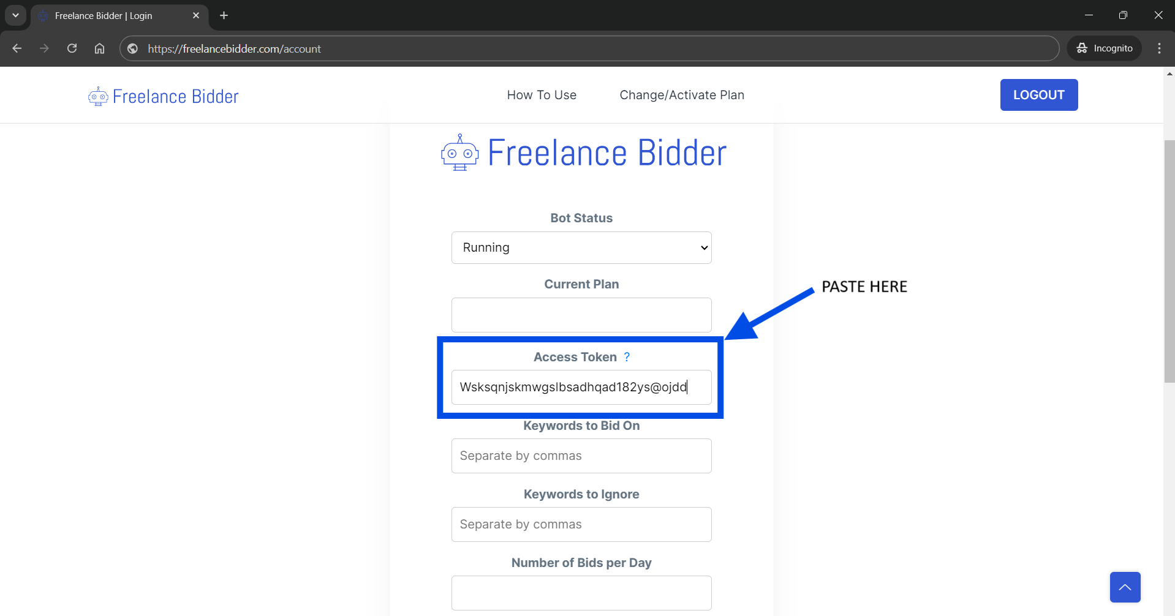This screenshot has height=616, width=1175.
Task: Click the scrollbar up arrow
Action: click(1169, 73)
